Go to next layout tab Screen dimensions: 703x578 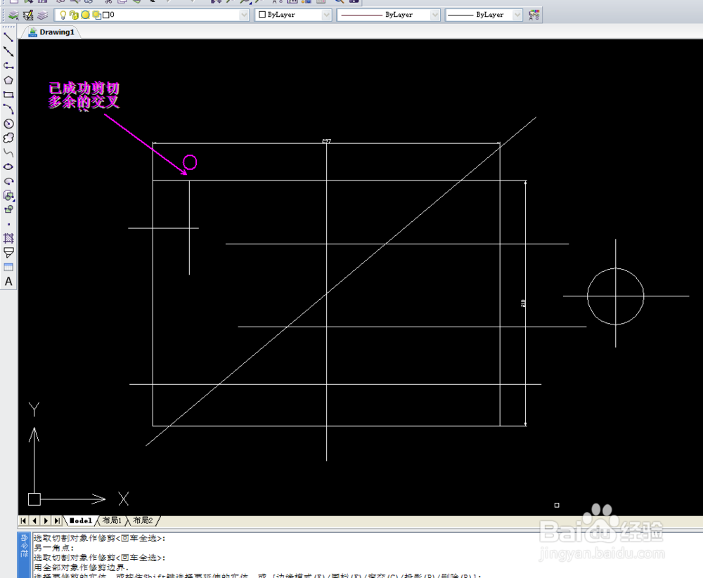tap(46, 520)
